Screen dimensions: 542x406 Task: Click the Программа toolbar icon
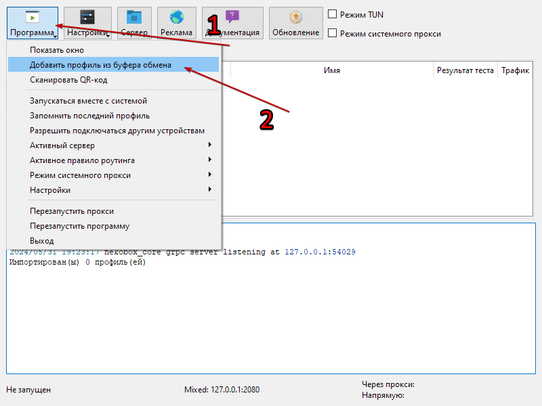click(x=33, y=18)
